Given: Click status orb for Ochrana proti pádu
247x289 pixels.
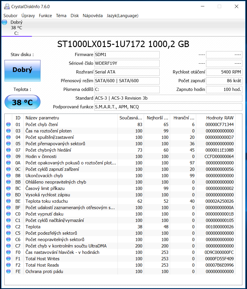Looking at the screenshot, I should [x=8, y=272].
